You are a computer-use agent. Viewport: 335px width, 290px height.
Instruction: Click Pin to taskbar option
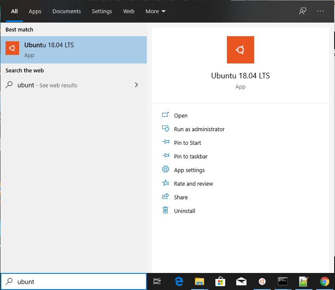pyautogui.click(x=191, y=156)
